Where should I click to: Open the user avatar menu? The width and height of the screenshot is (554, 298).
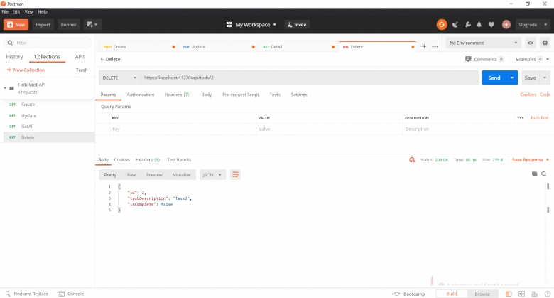pyautogui.click(x=506, y=24)
